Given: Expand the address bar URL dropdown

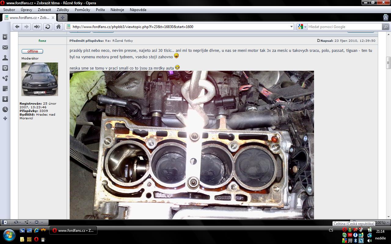Looking at the screenshot, I should click(x=291, y=27).
